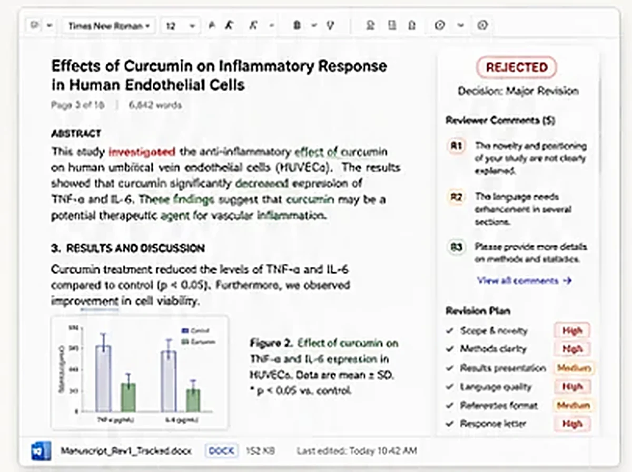Open the View all comments link
The width and height of the screenshot is (632, 472).
click(x=524, y=281)
